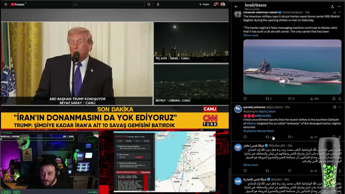Open YouTube notifications bell
The image size is (345, 194).
(x=215, y=4)
